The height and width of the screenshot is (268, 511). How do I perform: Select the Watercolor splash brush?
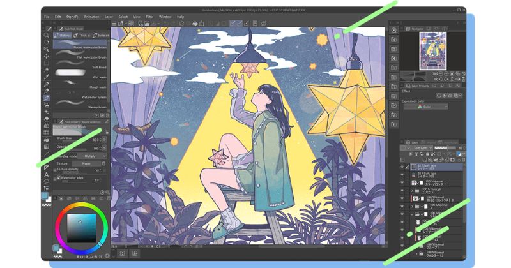79,94
